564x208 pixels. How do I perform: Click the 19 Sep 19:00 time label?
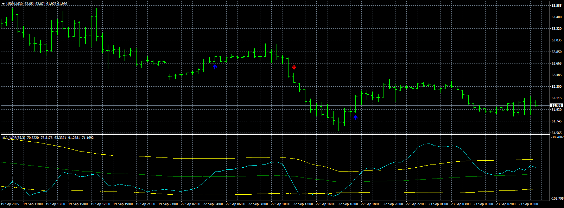[123, 204]
